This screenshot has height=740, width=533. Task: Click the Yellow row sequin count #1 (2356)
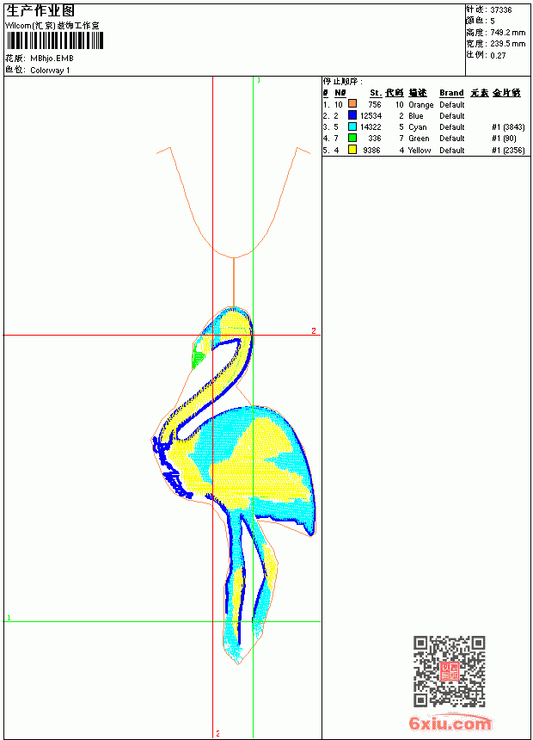[508, 150]
